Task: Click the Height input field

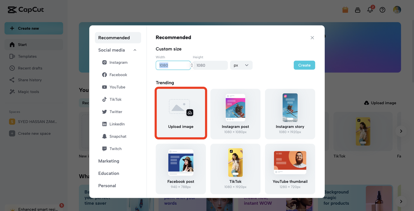Action: click(210, 65)
